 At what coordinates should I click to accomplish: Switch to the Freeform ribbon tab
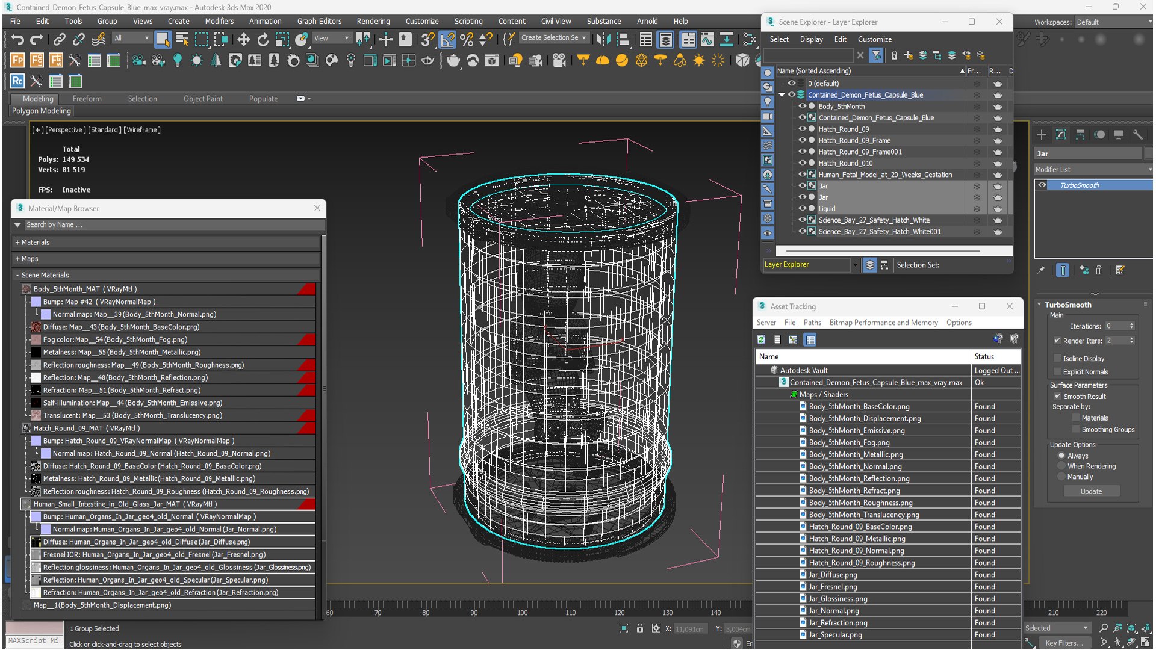click(x=87, y=99)
